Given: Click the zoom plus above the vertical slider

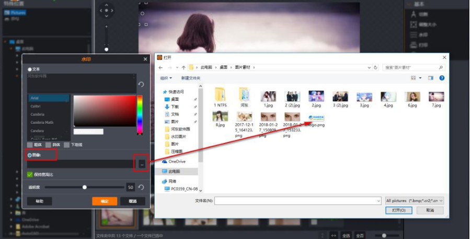Looking at the screenshot, I should click(106, 27).
